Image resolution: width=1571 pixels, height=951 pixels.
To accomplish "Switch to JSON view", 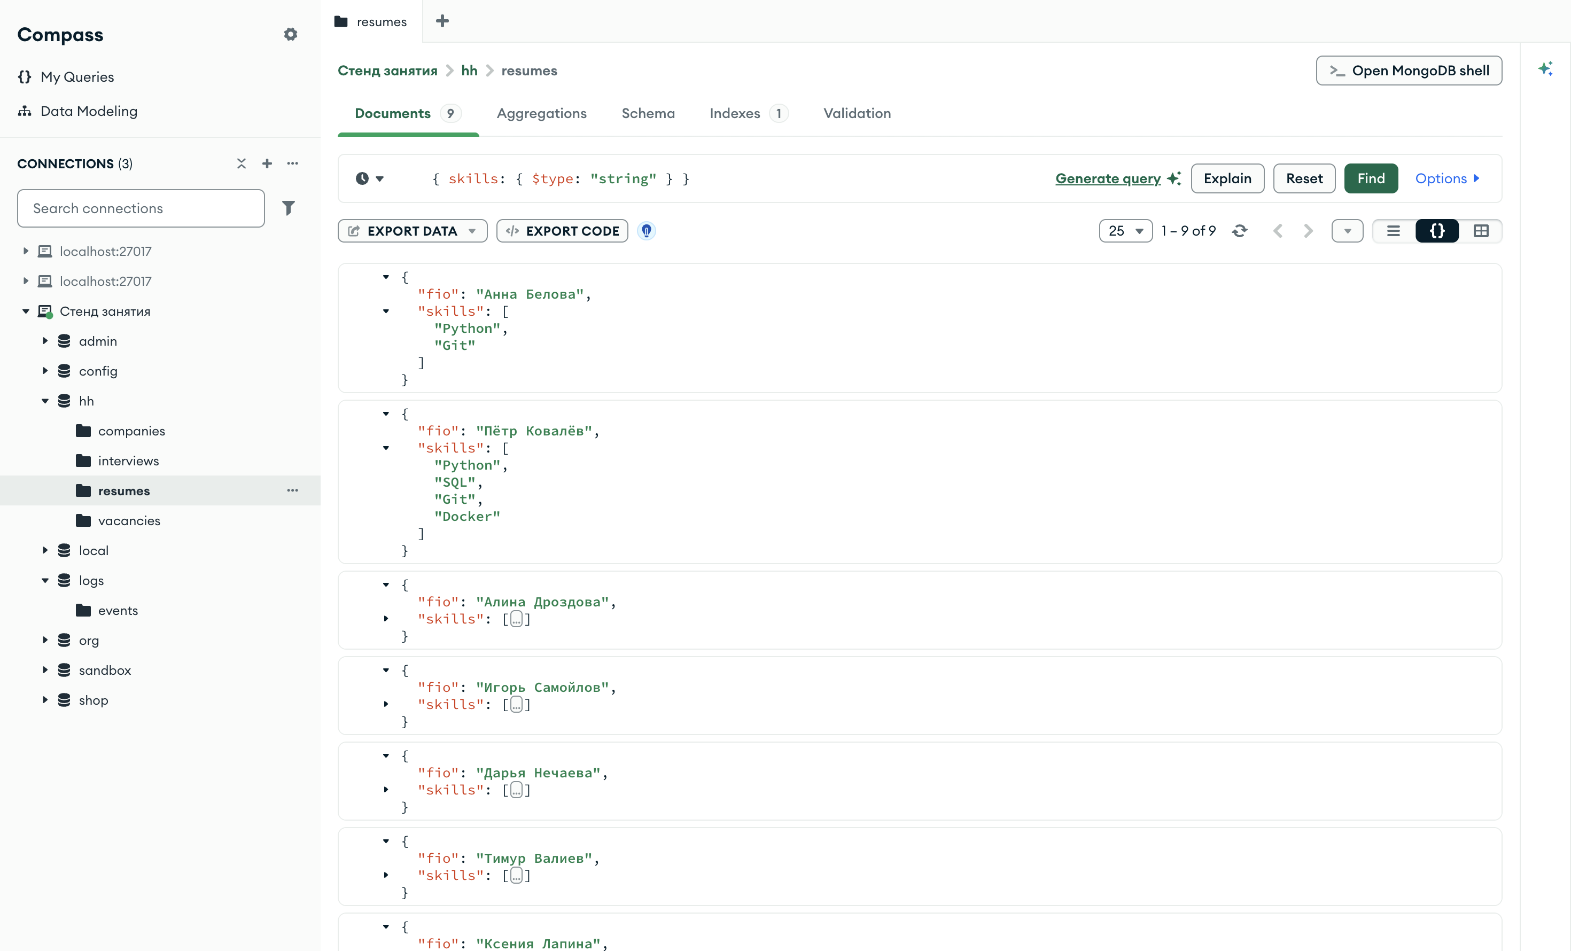I will point(1437,231).
